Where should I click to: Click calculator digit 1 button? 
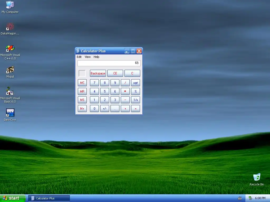94,100
